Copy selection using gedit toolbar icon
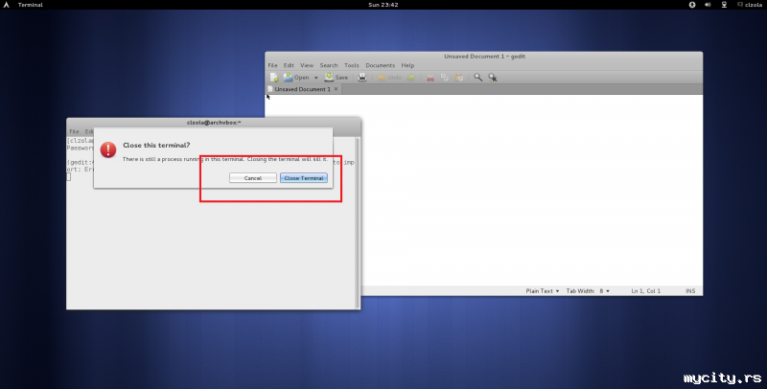The image size is (767, 389). pyautogui.click(x=445, y=78)
